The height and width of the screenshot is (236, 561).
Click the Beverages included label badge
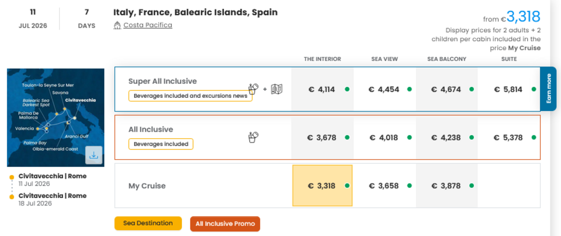tap(161, 144)
